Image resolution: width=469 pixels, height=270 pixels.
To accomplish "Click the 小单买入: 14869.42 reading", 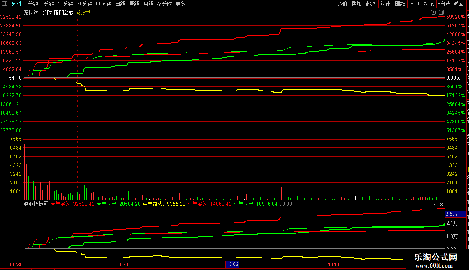I will pos(210,204).
